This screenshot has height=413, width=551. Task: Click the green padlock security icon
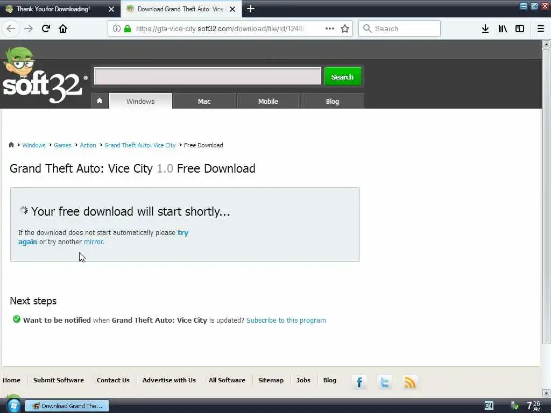pyautogui.click(x=128, y=29)
